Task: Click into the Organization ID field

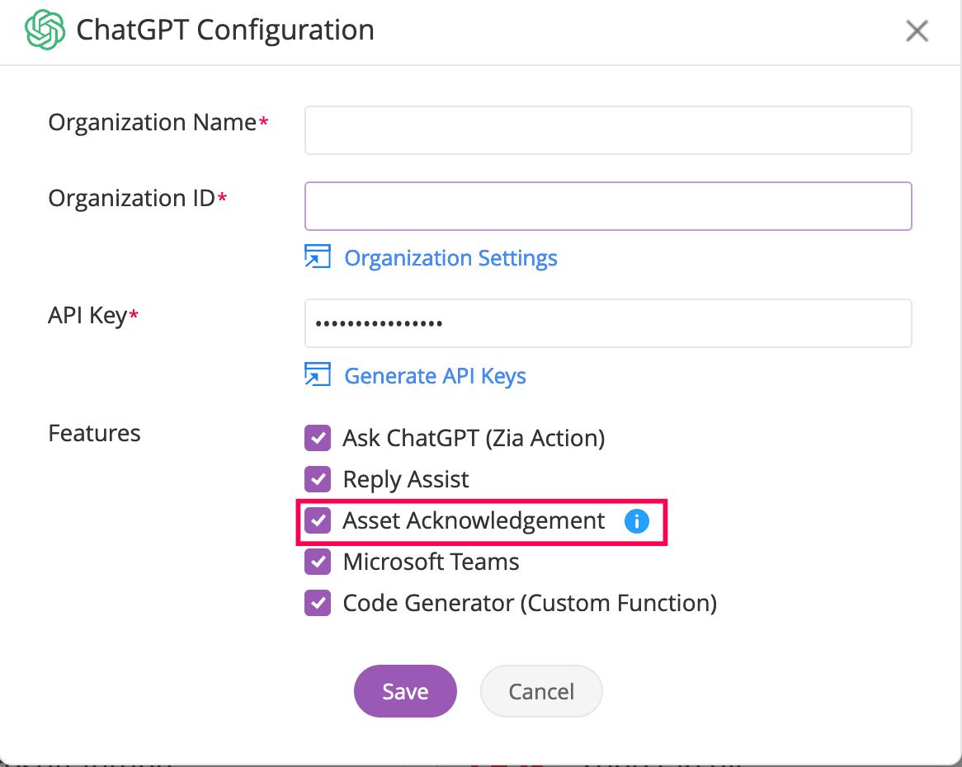Action: click(x=608, y=206)
